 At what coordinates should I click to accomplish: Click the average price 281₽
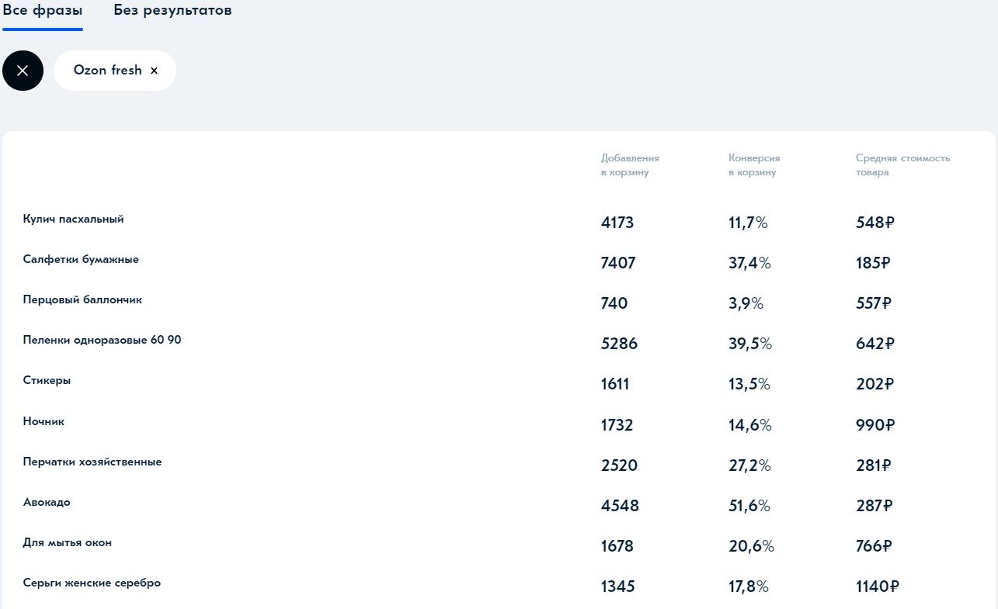[874, 466]
